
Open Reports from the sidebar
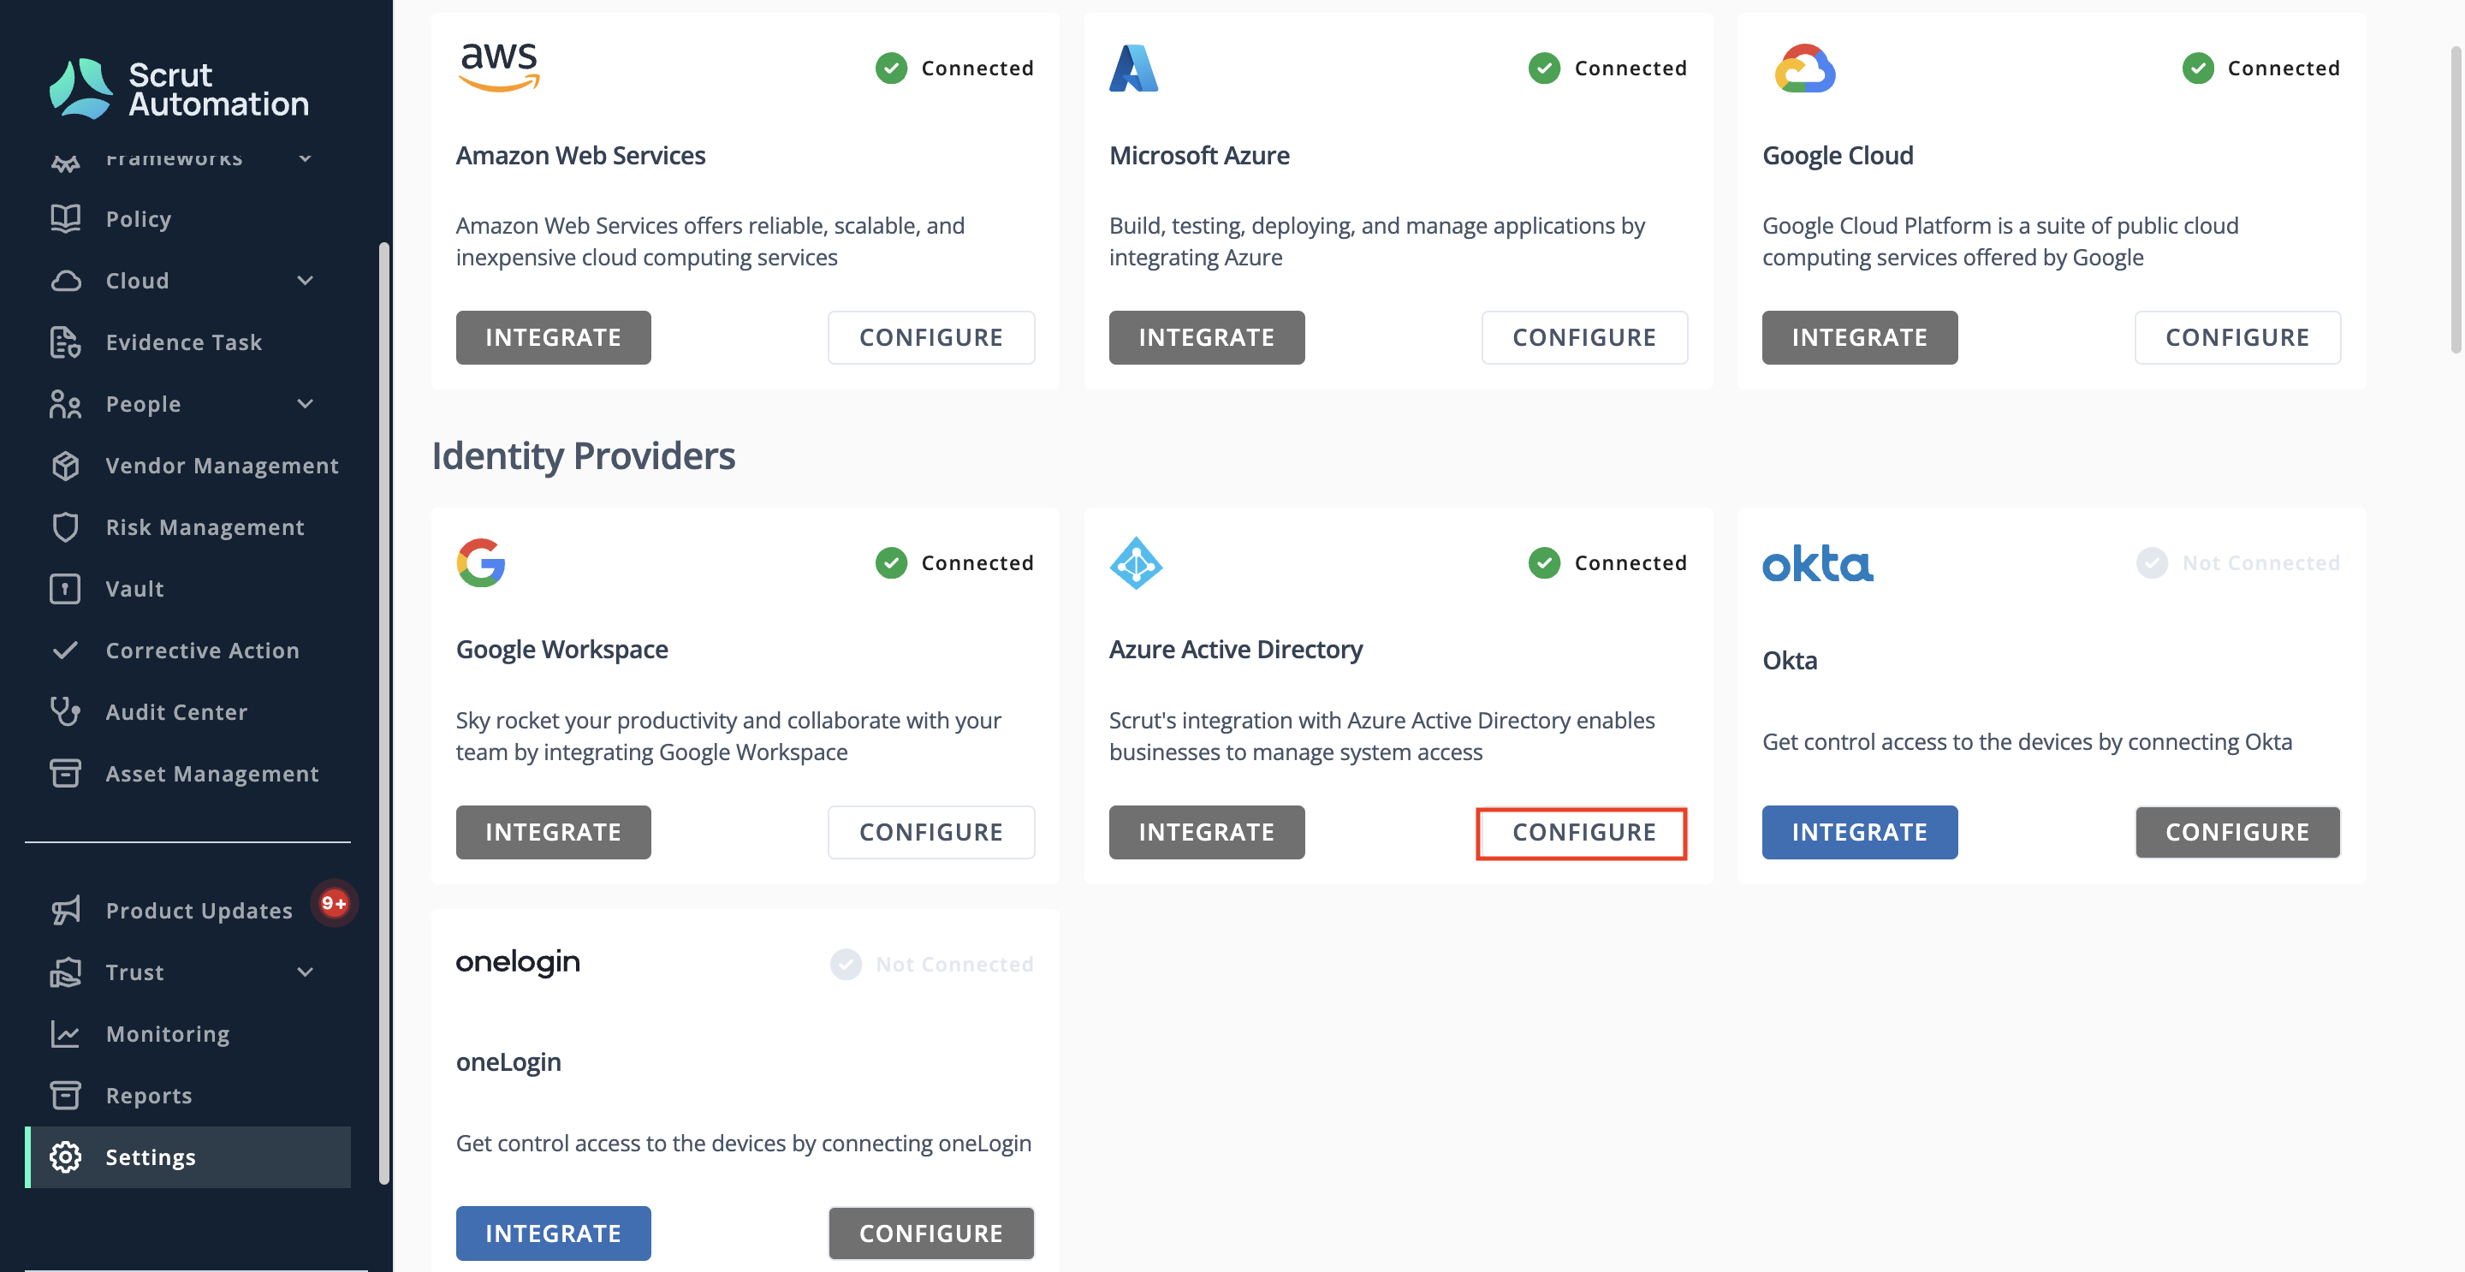187,1095
